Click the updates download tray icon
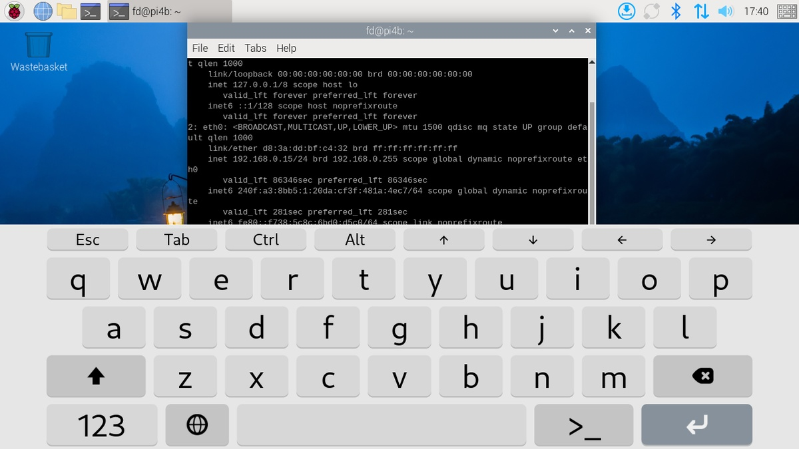 tap(627, 11)
